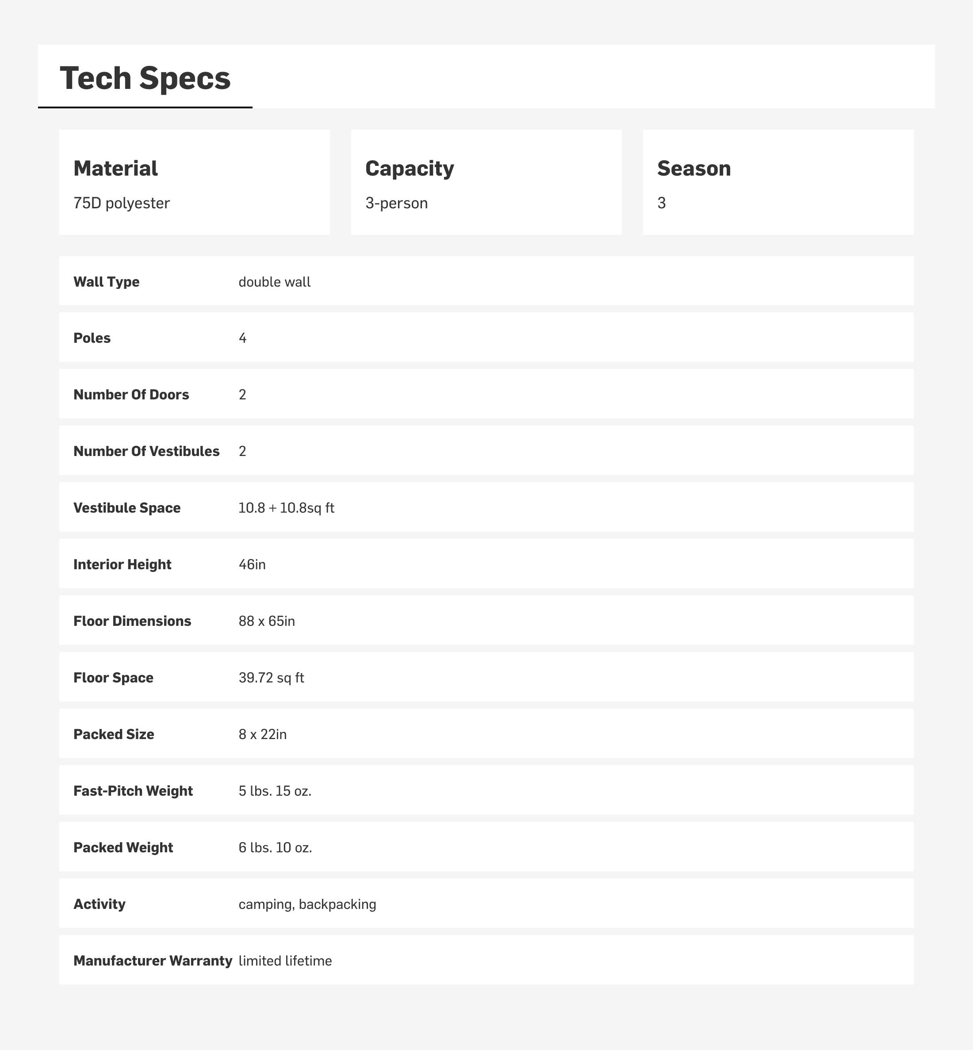Viewport: 973px width, 1050px height.
Task: Click the Material card showing 75D polyester
Action: click(x=194, y=182)
